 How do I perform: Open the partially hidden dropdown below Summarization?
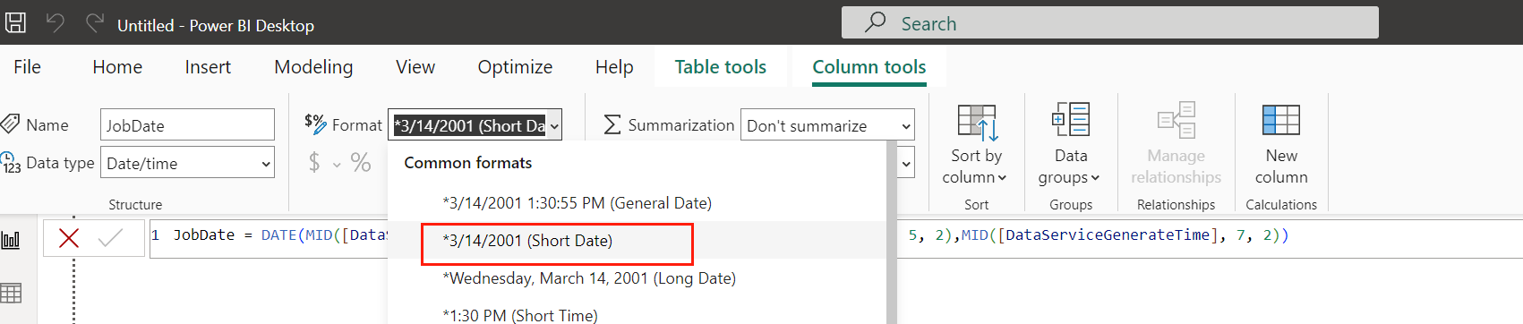coord(906,163)
